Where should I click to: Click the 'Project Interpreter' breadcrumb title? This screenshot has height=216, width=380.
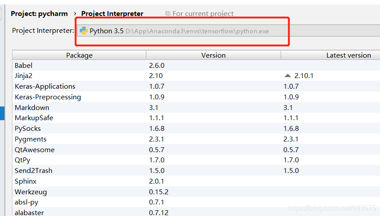[112, 14]
